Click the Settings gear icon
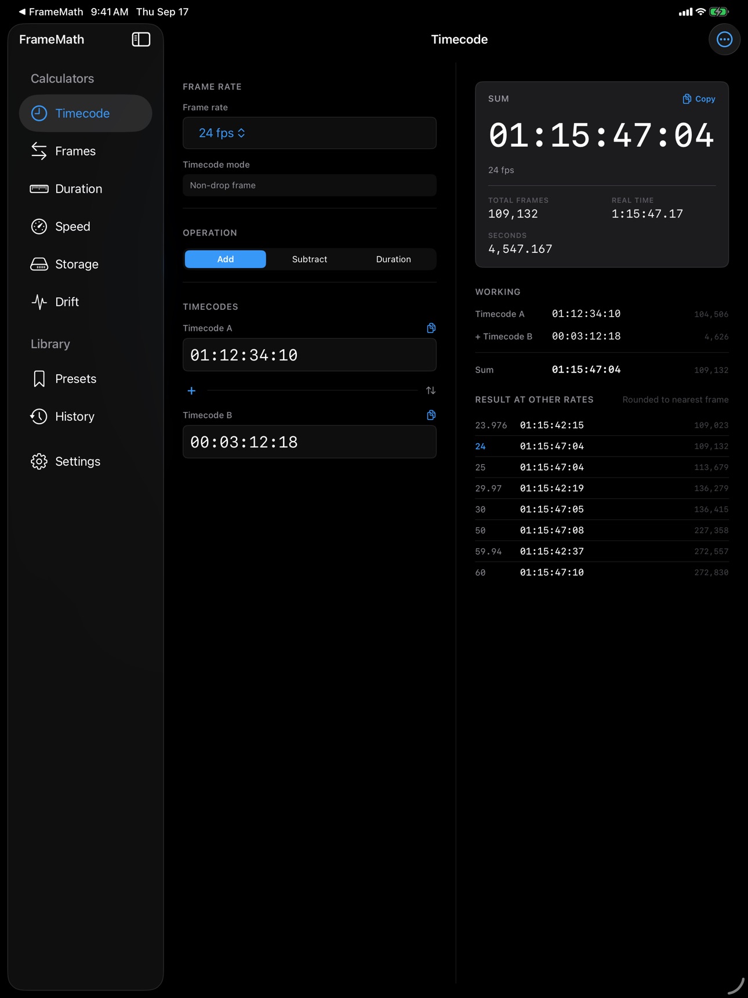This screenshot has width=748, height=998. click(39, 461)
